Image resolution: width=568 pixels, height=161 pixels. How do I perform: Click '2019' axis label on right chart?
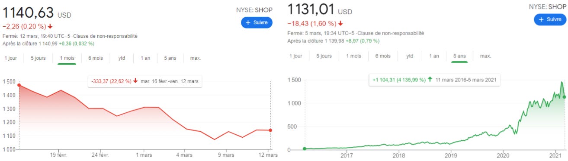point(451,156)
